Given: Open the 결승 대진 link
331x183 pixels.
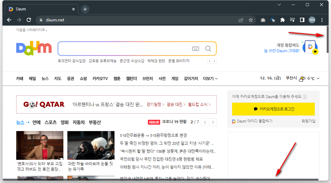Looking at the screenshot, I should 176,104.
